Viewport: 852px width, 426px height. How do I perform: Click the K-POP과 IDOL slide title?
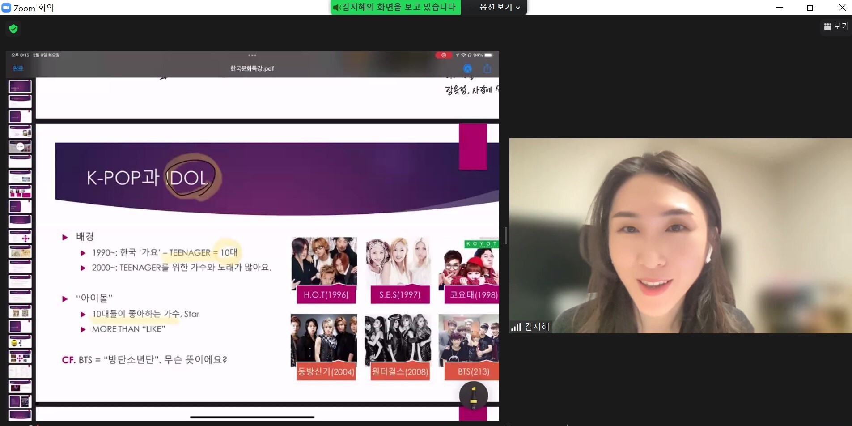tap(148, 178)
